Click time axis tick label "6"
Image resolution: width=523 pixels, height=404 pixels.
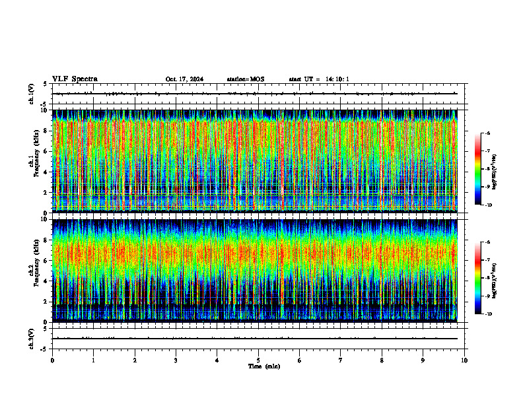(x=300, y=360)
